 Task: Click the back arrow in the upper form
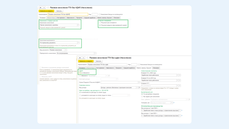click(41, 8)
